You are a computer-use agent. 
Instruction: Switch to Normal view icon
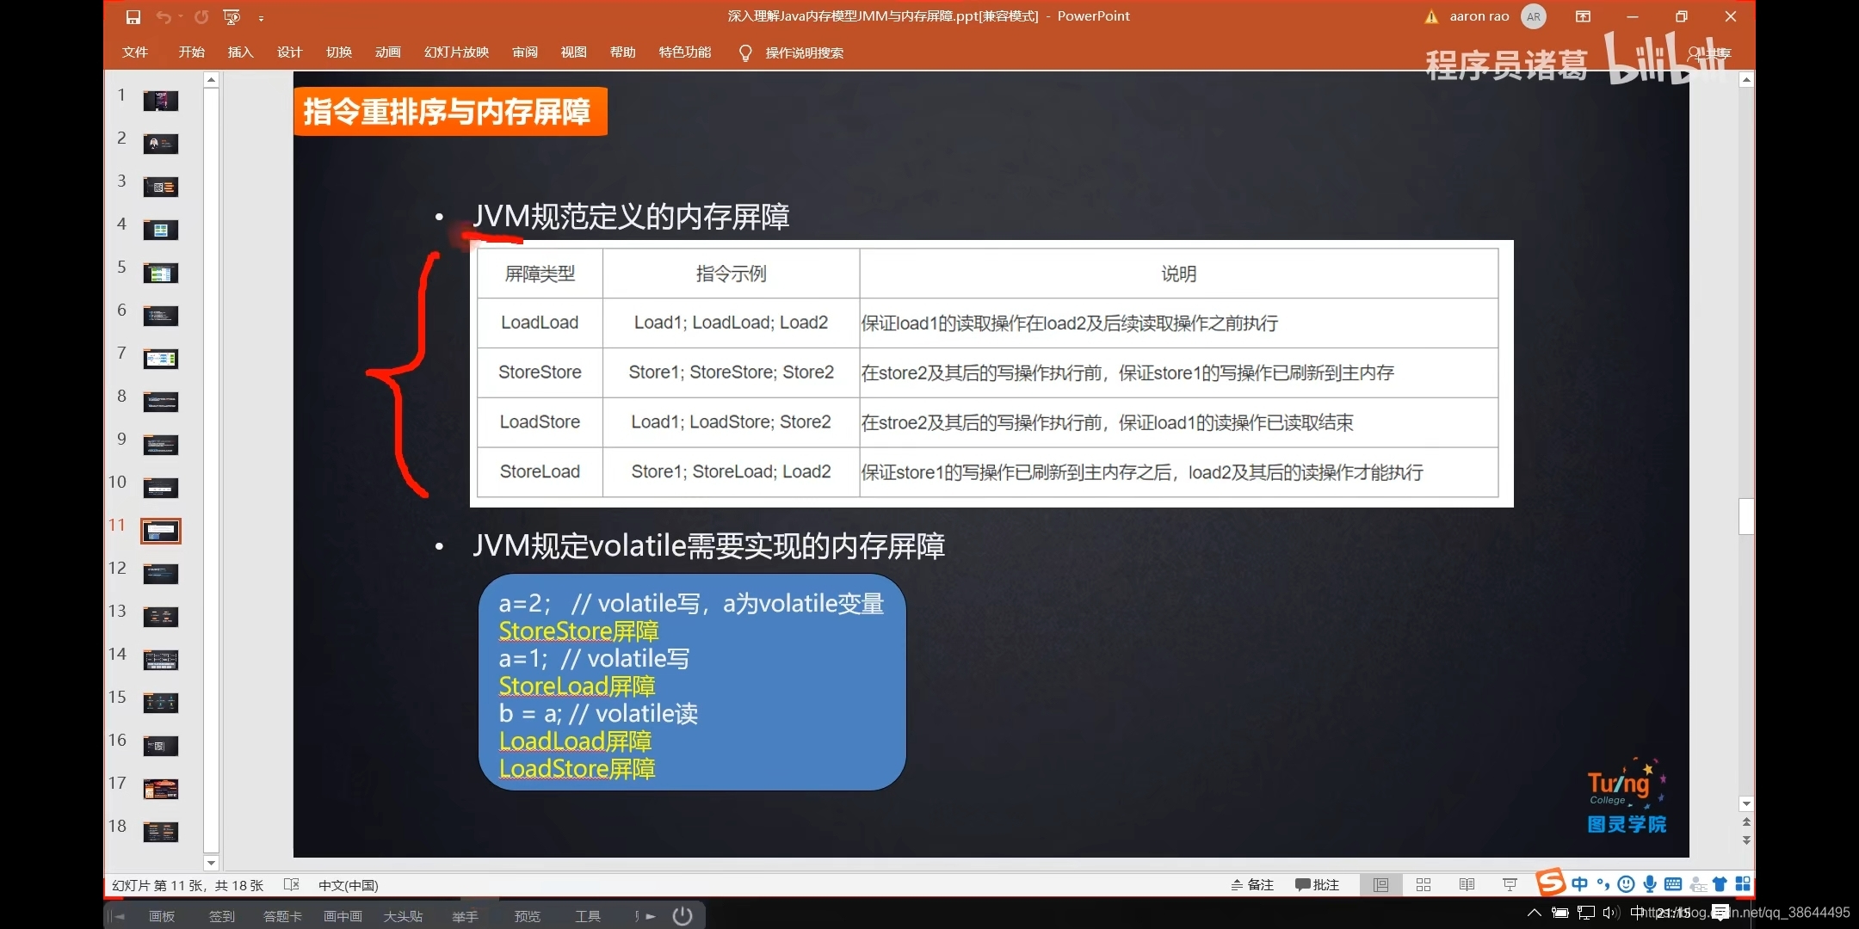tap(1380, 884)
